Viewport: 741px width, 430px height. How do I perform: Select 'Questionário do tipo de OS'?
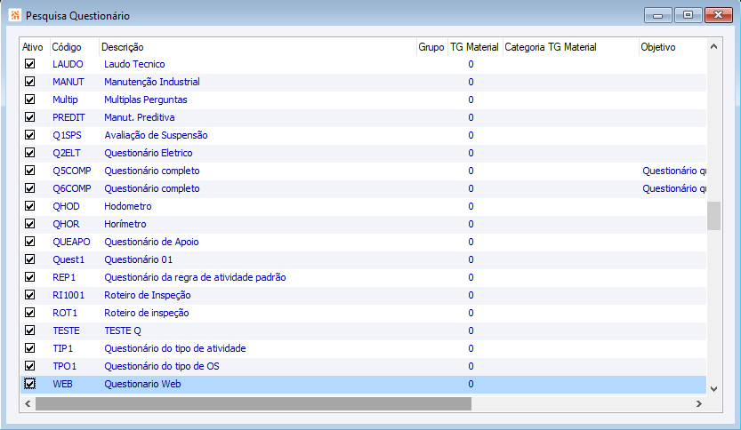(162, 366)
